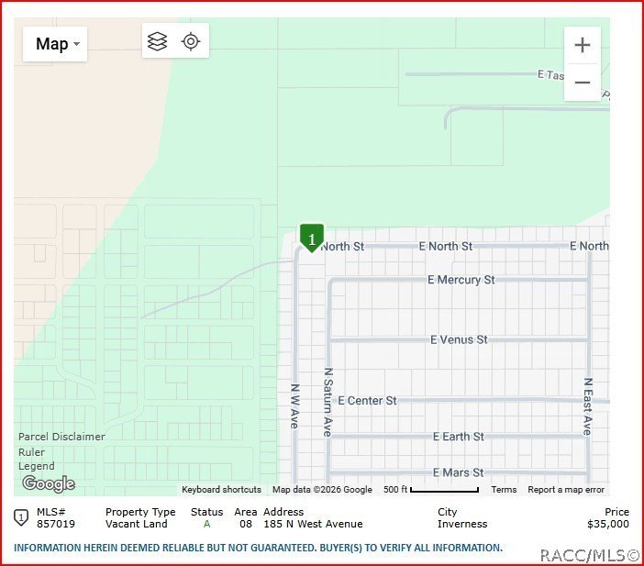The image size is (644, 566).
Task: Open Keyboard shortcuts on map footer
Action: tap(221, 490)
